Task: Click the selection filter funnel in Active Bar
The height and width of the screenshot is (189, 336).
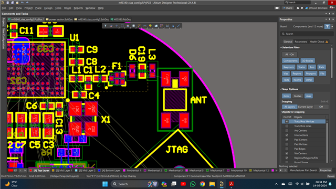Action: click(x=106, y=26)
